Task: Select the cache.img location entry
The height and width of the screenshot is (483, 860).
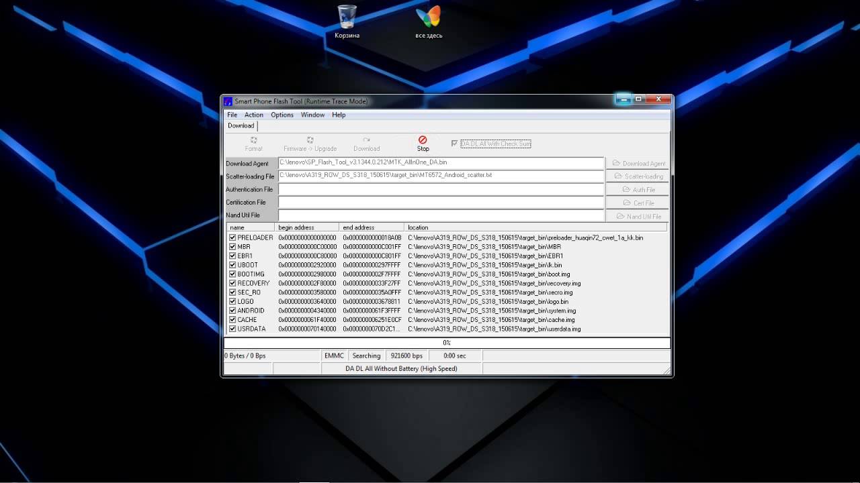Action: click(491, 320)
